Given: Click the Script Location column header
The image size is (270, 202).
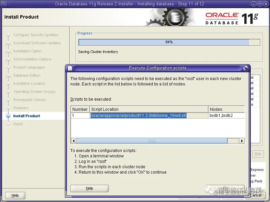Looking at the screenshot, I should [x=149, y=109].
